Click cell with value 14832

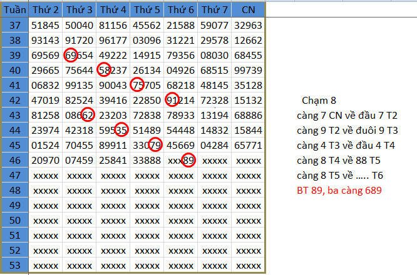[214, 131]
